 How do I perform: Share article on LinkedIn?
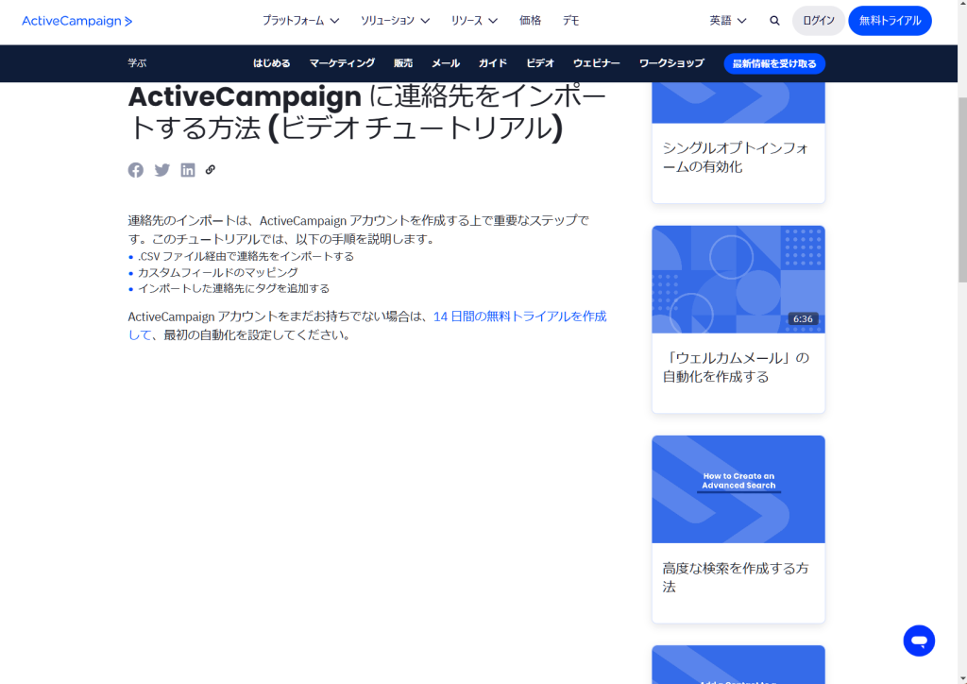(x=188, y=170)
